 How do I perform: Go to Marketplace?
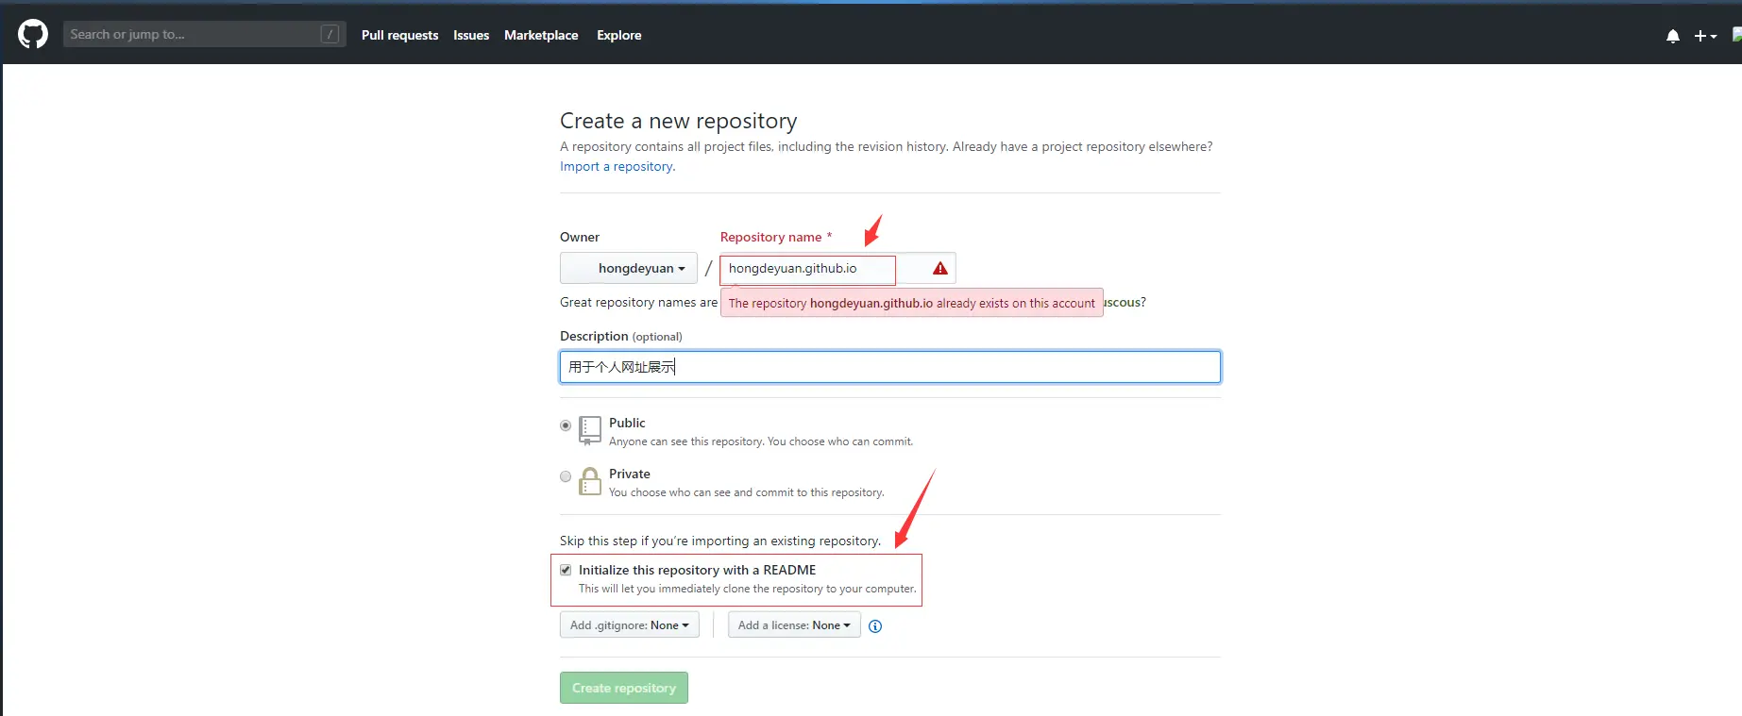[541, 35]
